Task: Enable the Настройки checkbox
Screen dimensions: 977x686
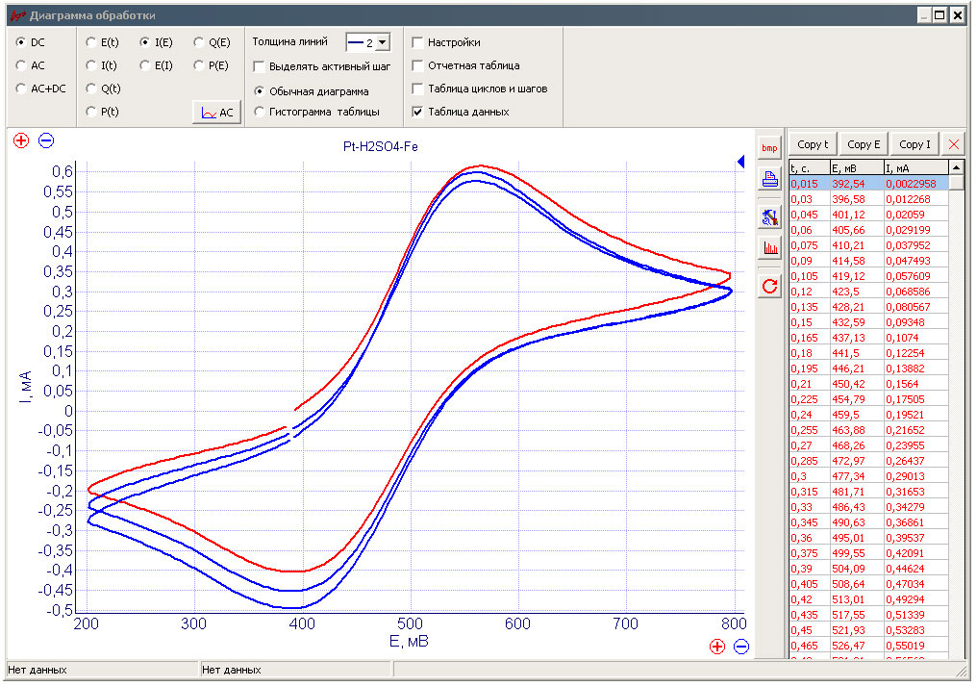Action: [417, 42]
